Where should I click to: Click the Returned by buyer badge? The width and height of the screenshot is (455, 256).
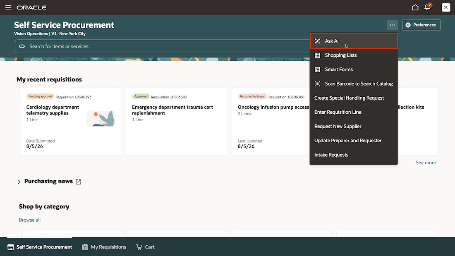(x=252, y=96)
